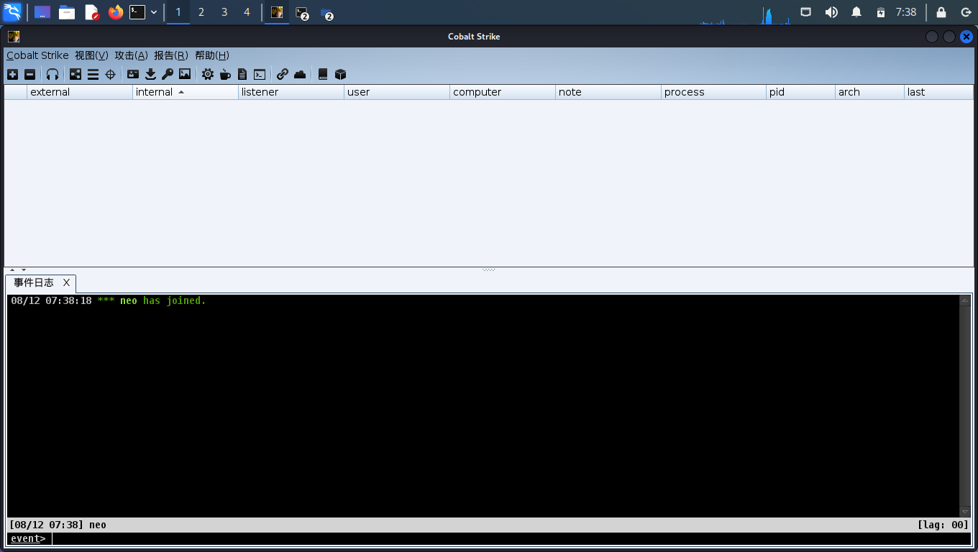The width and height of the screenshot is (978, 552).
Task: Click the terminal scripted web delivery icon
Action: coord(260,74)
